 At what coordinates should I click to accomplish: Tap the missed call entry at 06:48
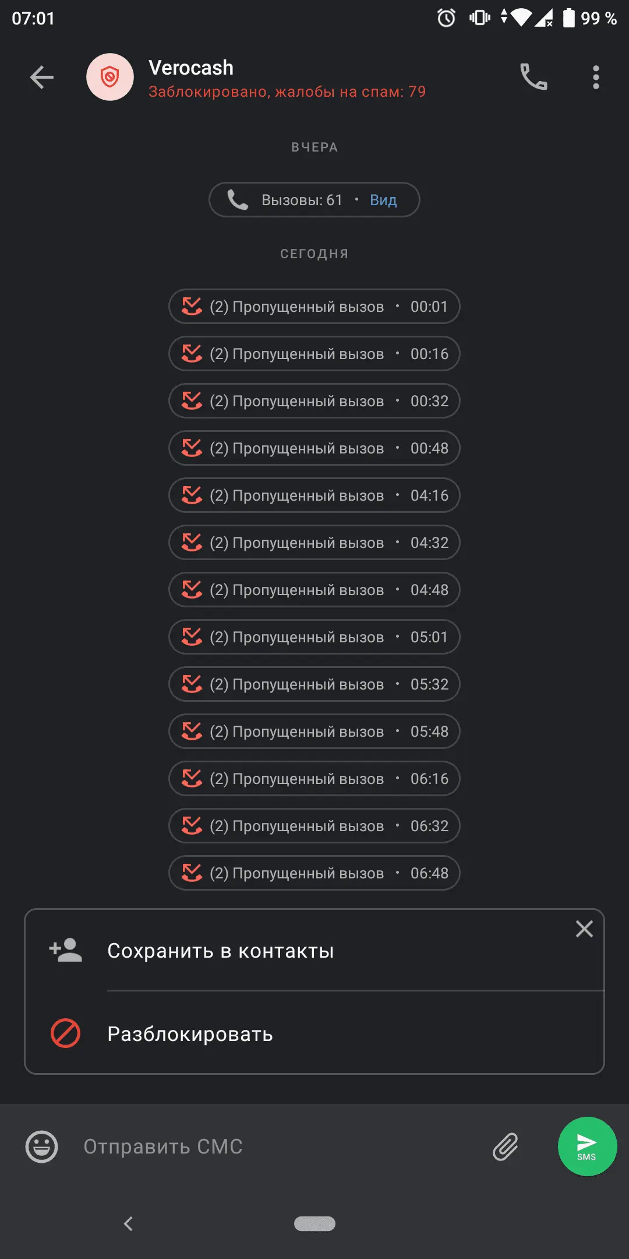pos(314,873)
